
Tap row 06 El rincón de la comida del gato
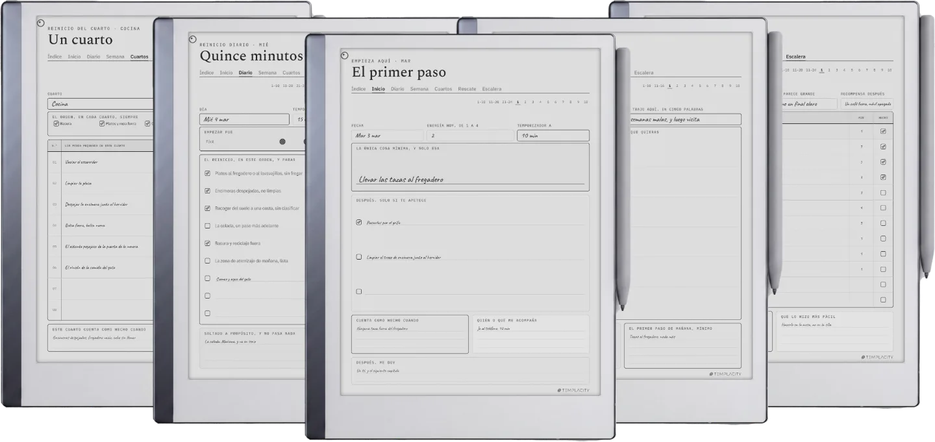coord(101,267)
